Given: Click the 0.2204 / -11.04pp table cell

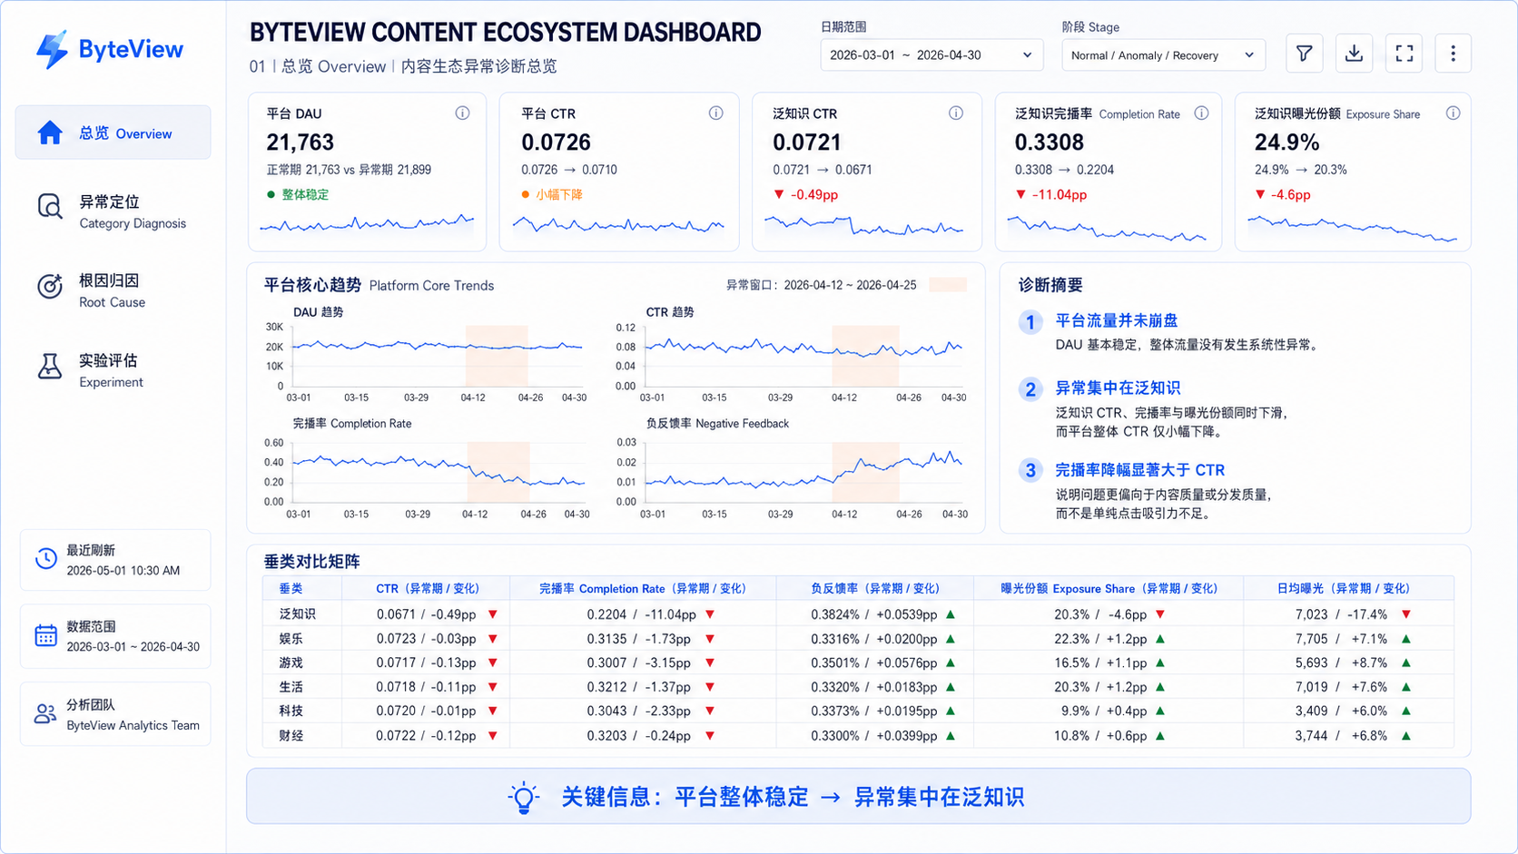Looking at the screenshot, I should 643,614.
